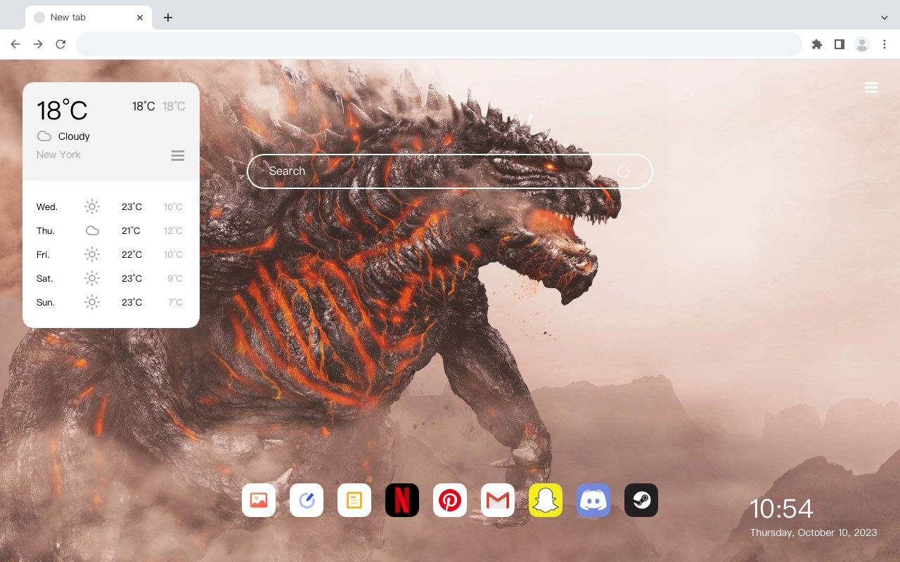The height and width of the screenshot is (562, 900).
Task: Select the Sat. forecast row
Action: point(110,278)
